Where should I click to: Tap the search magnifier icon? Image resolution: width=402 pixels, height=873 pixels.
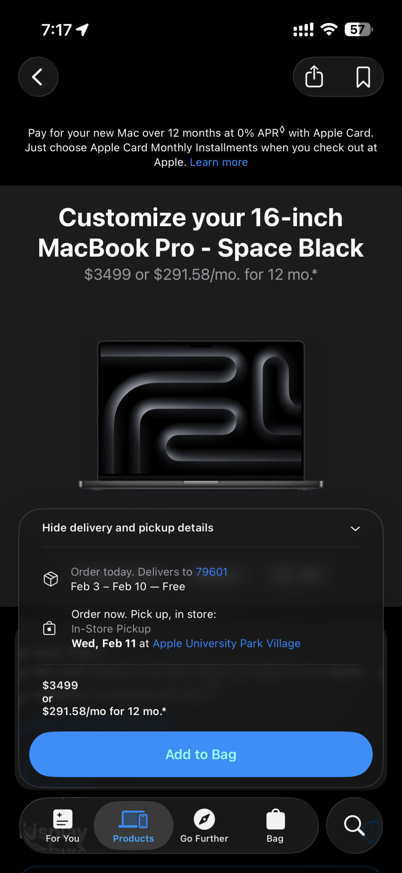(354, 825)
